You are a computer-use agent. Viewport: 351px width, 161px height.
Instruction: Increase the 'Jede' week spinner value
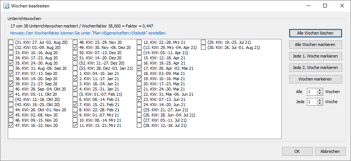320,100
